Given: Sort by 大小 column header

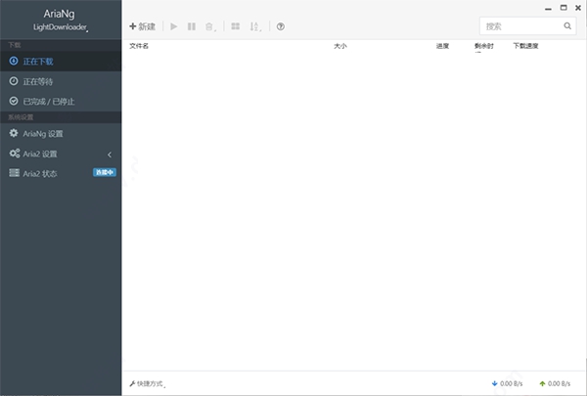Looking at the screenshot, I should [x=340, y=46].
